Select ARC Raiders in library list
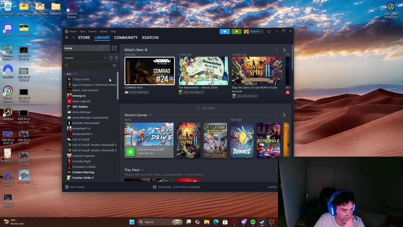Image resolution: width=403 pixels, height=227 pixels. (x=80, y=107)
